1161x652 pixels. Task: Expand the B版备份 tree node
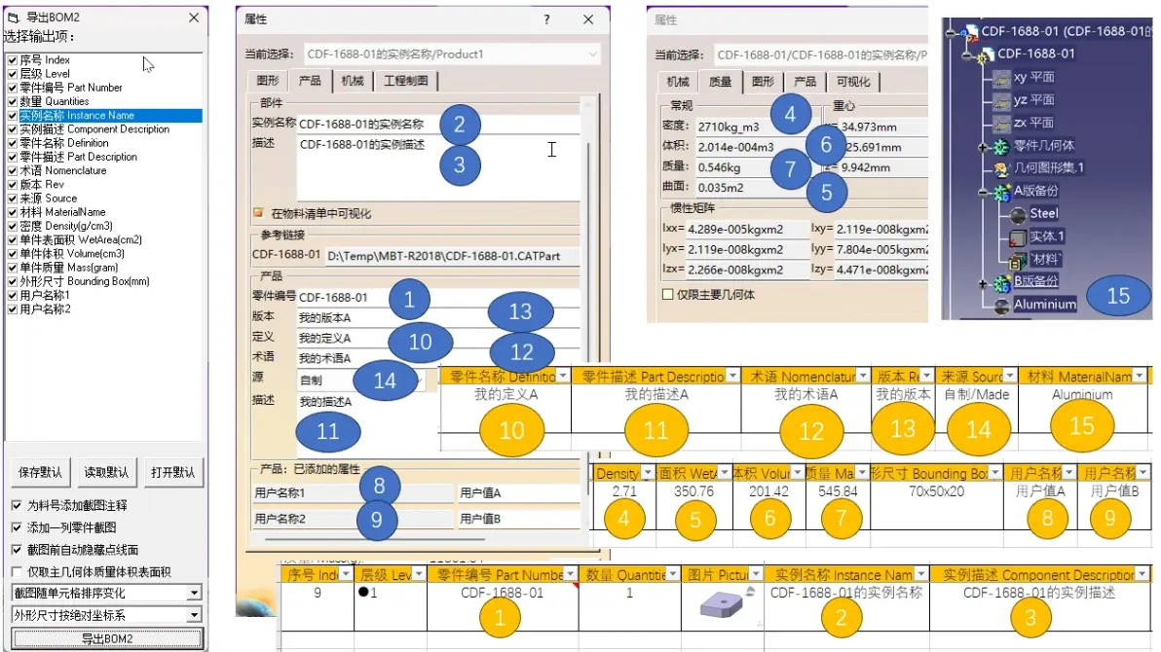click(983, 283)
